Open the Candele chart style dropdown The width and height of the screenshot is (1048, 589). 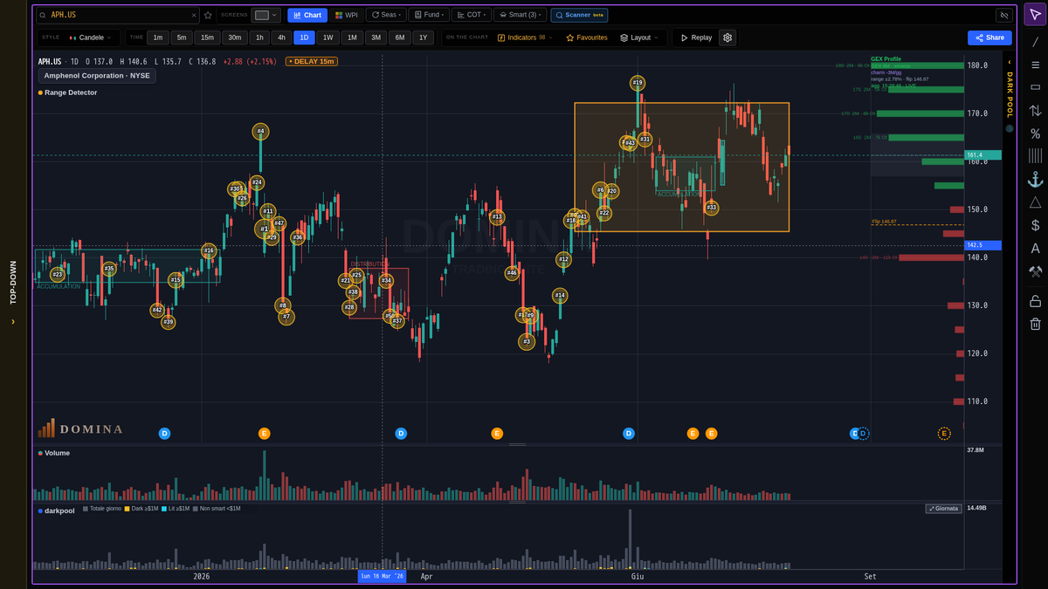point(91,38)
